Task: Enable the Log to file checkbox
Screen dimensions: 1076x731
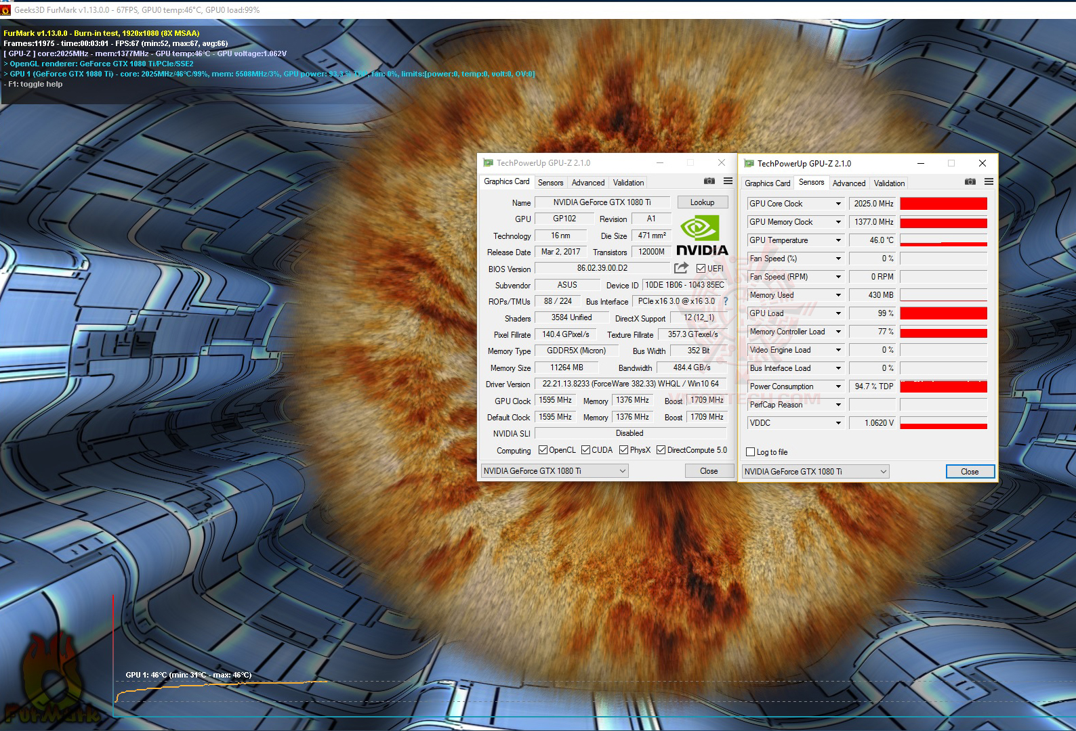Action: [750, 452]
